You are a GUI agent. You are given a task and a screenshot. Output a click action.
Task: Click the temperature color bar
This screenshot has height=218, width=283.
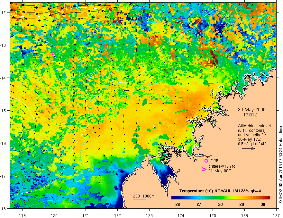[x=221, y=197]
